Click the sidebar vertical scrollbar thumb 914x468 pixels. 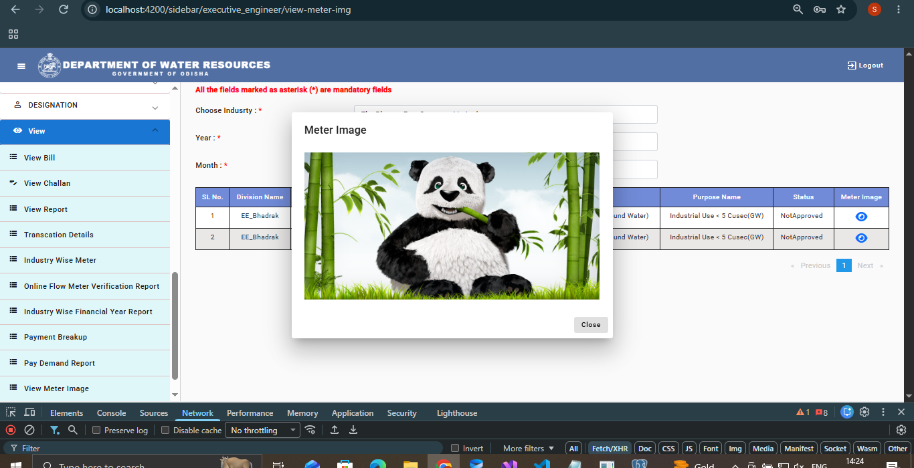tap(175, 326)
